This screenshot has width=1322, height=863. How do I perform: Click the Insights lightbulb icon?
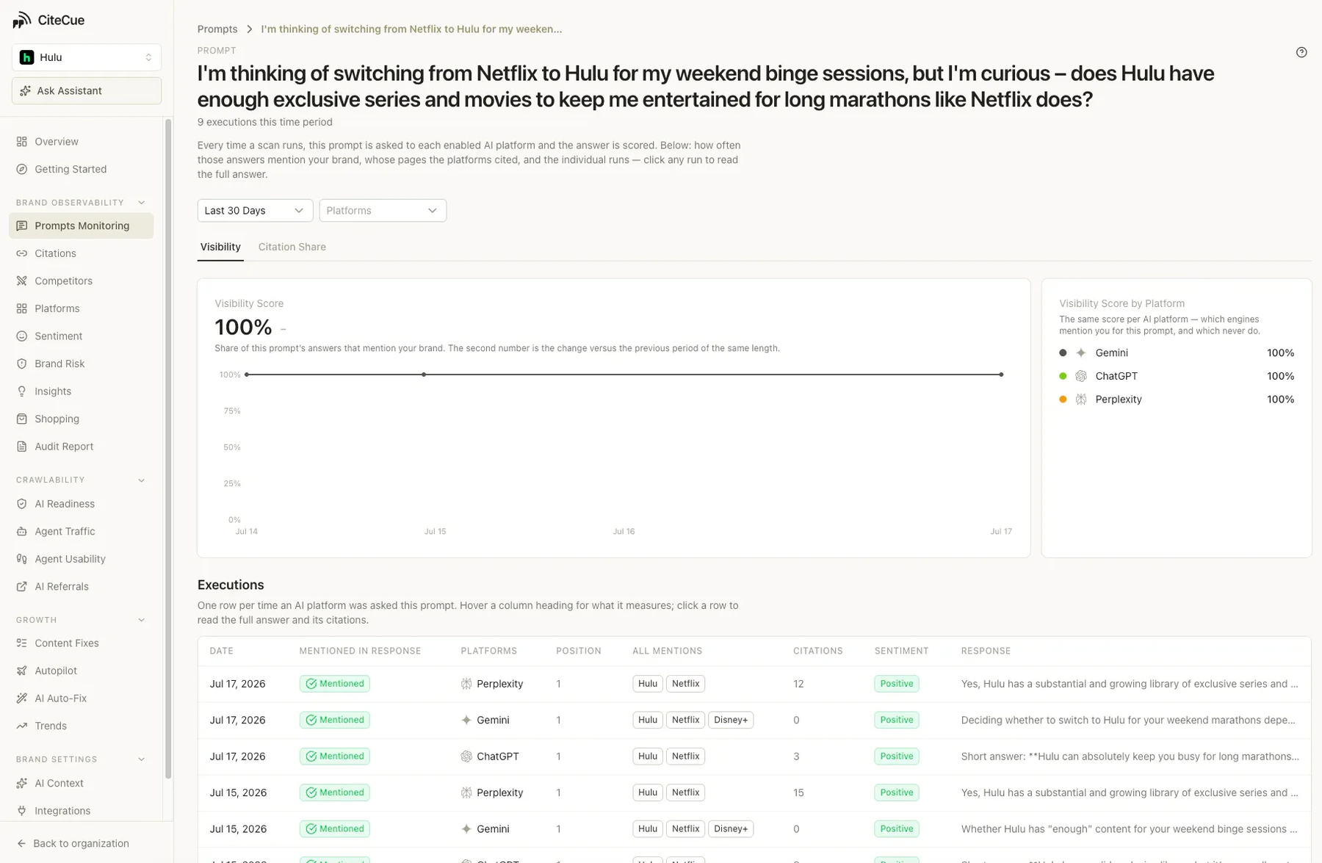[x=22, y=391]
